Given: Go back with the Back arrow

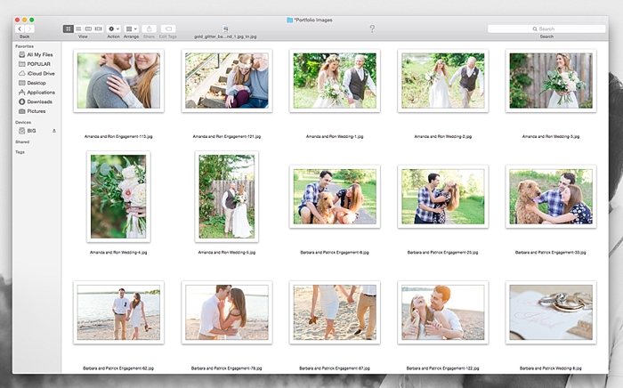Looking at the screenshot, I should point(20,29).
